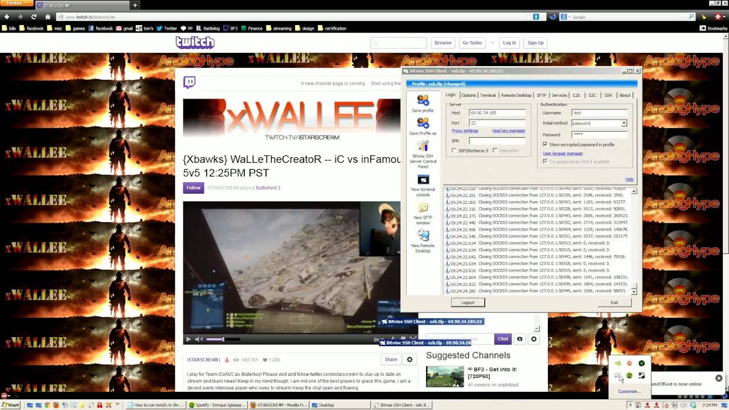Image resolution: width=729 pixels, height=410 pixels.
Task: Click the Twitch glitch icon above the banner
Action: tap(190, 83)
